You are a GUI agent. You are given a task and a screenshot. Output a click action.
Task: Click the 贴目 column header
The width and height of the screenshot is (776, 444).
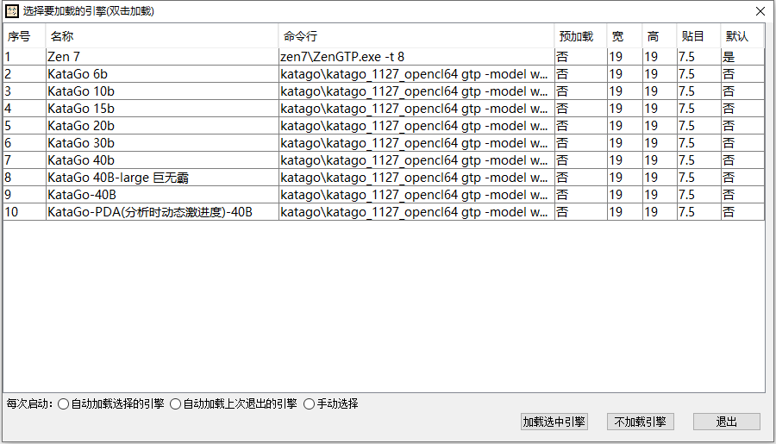692,36
